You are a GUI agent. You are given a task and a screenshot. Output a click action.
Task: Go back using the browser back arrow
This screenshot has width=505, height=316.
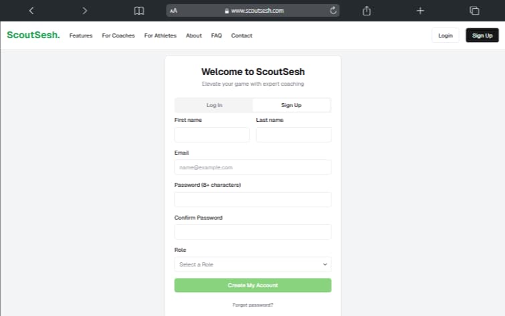tap(31, 11)
